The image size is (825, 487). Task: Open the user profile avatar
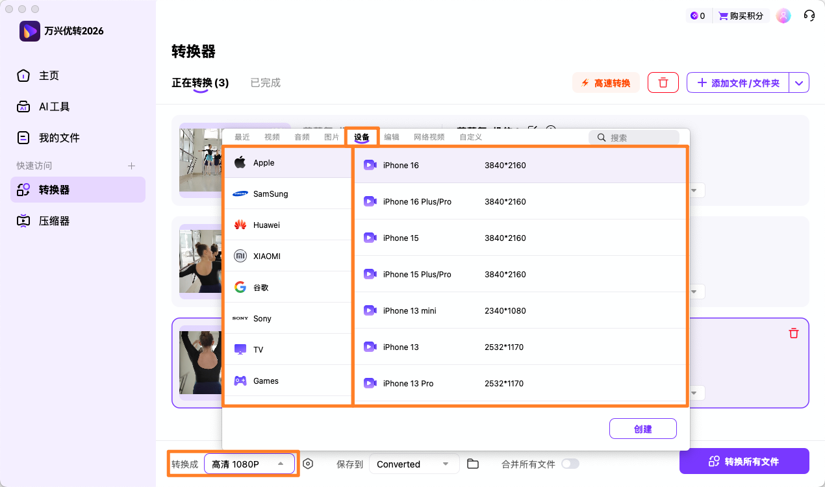pos(783,16)
